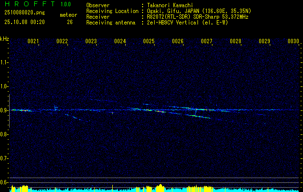Click the 1.0 kHz frequency label
This screenshot has height=192, width=303.
point(4,86)
